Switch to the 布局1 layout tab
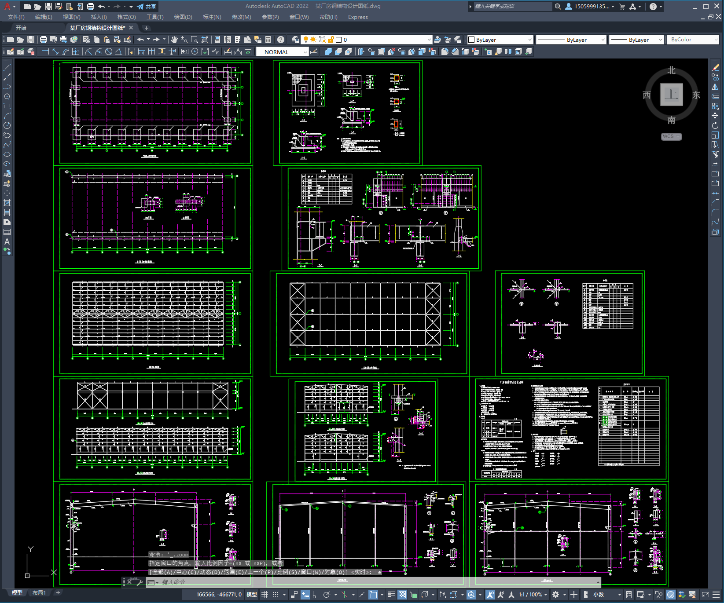724x603 pixels. point(39,592)
